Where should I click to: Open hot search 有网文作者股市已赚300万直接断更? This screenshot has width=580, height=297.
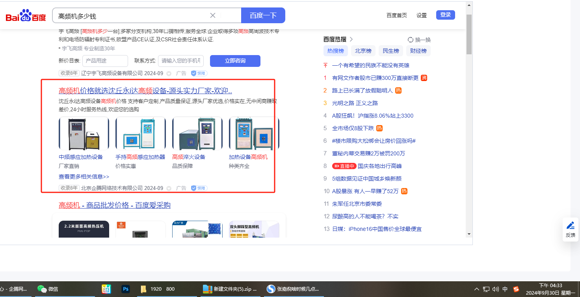point(375,78)
